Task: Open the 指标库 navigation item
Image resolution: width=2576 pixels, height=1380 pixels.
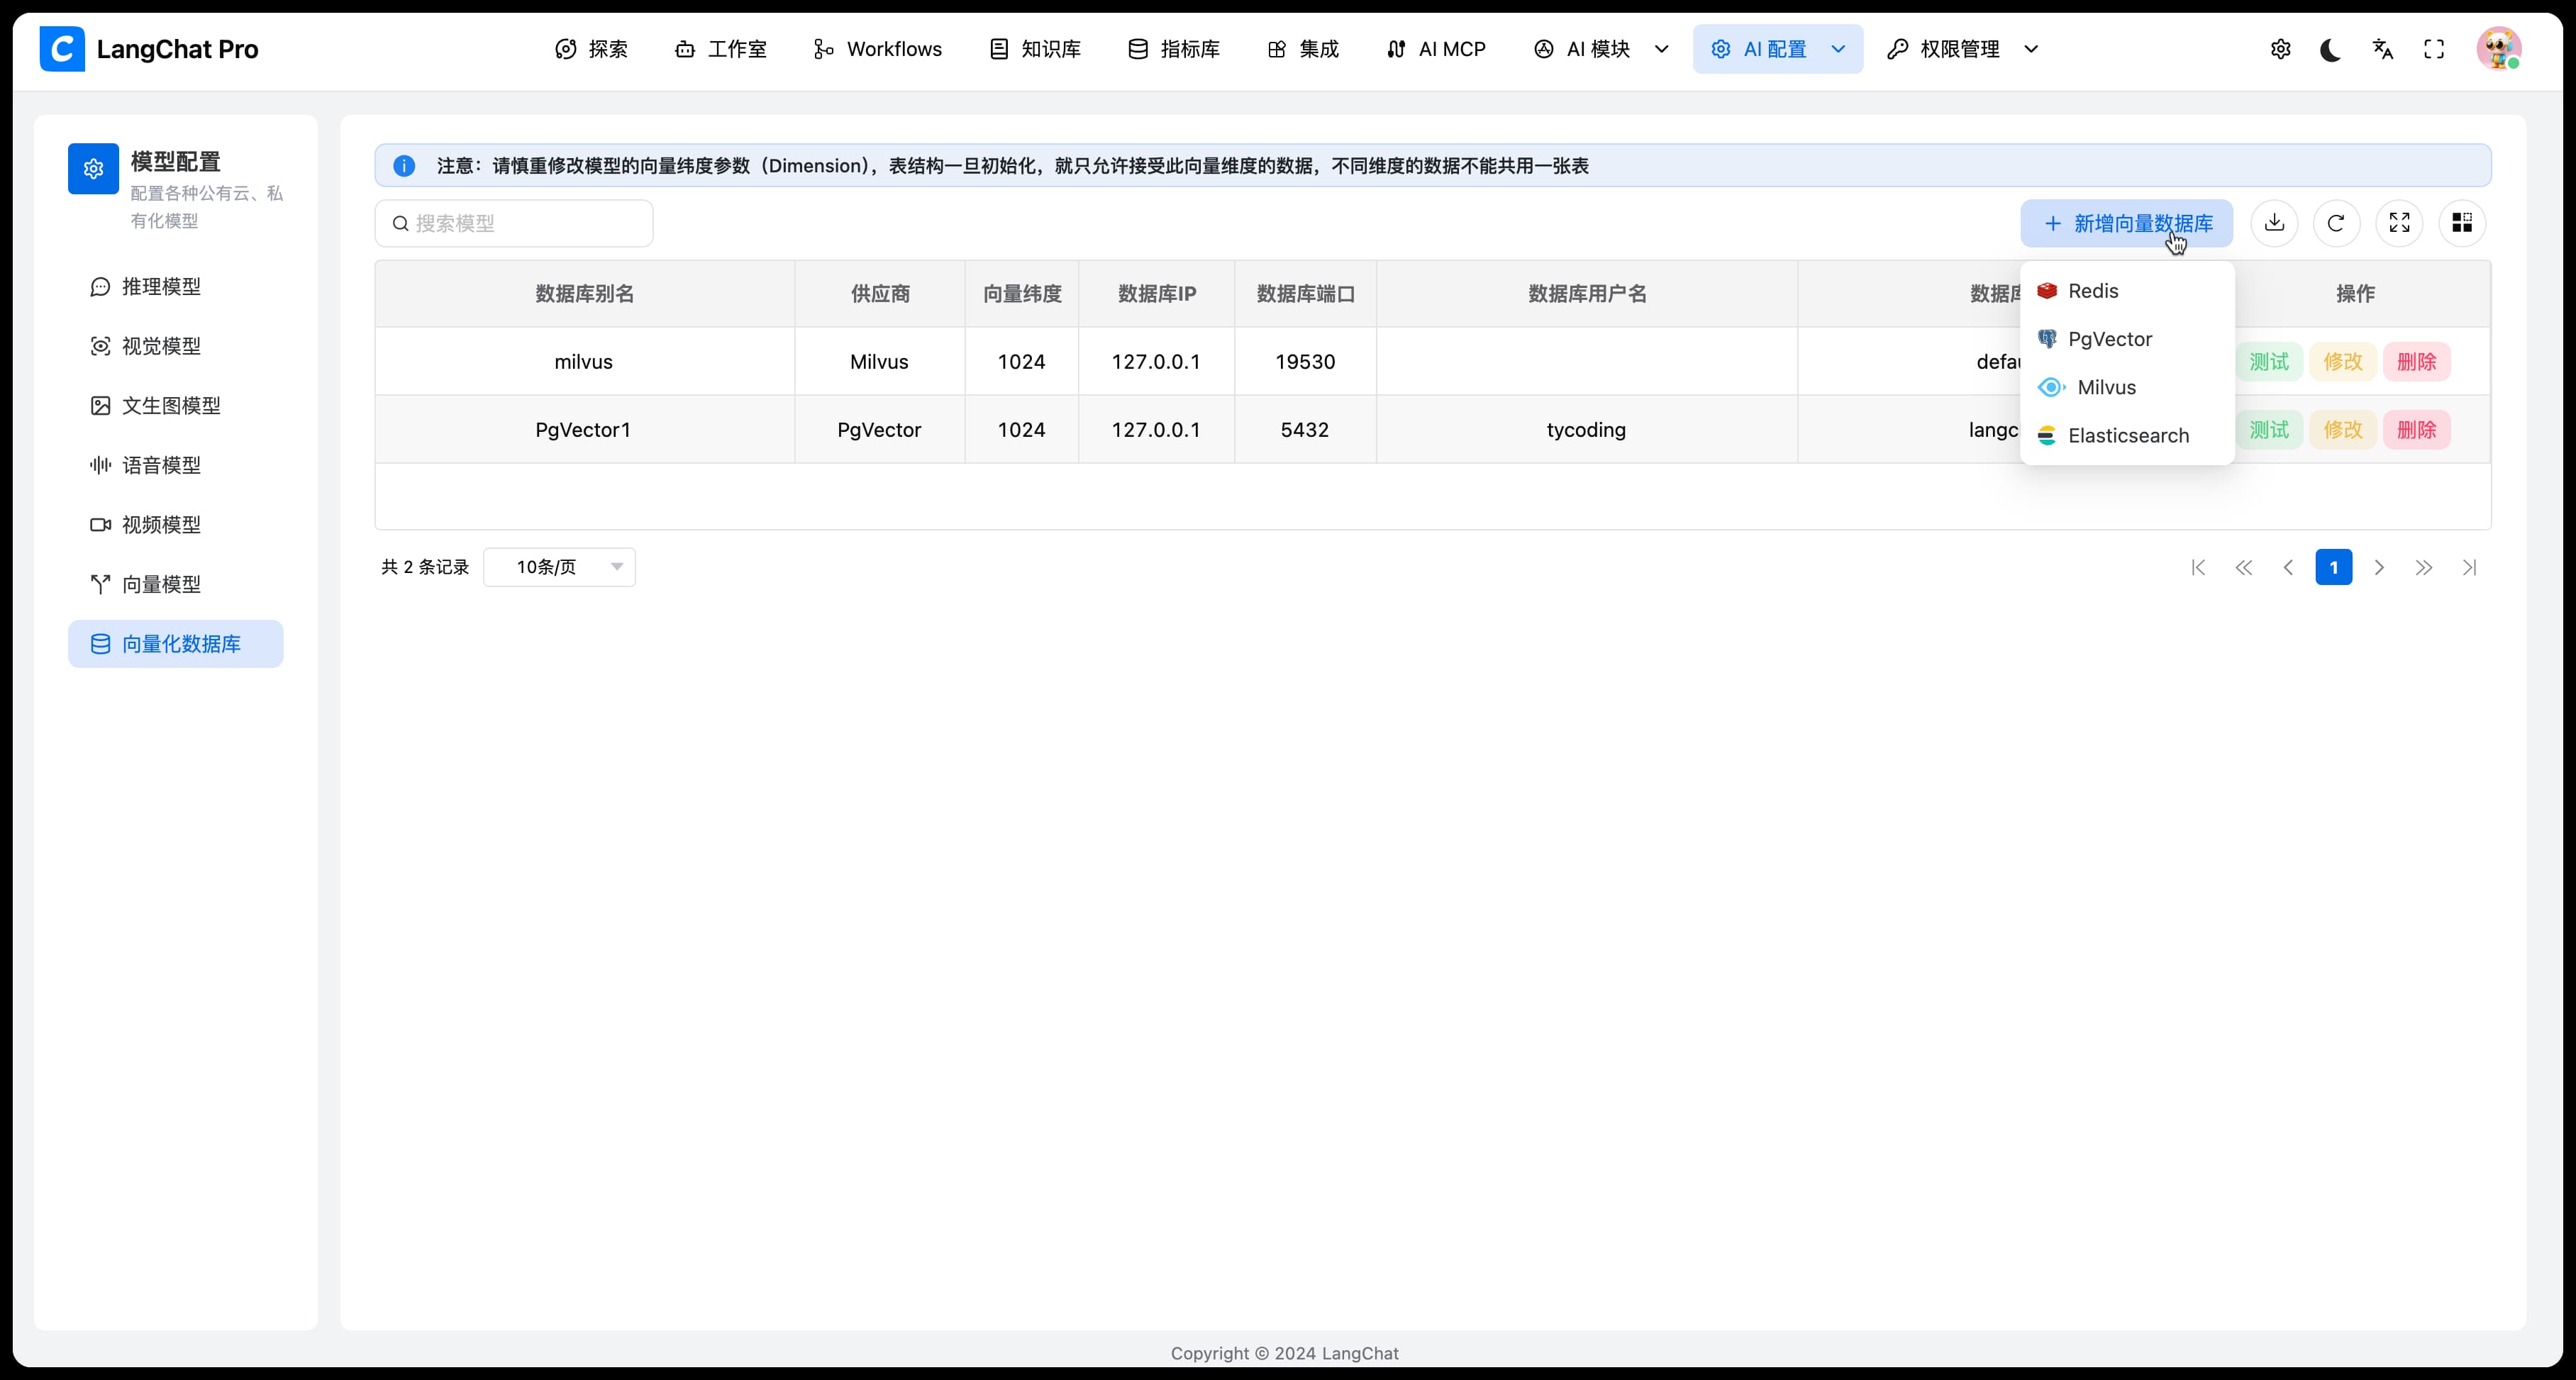Action: point(1174,49)
